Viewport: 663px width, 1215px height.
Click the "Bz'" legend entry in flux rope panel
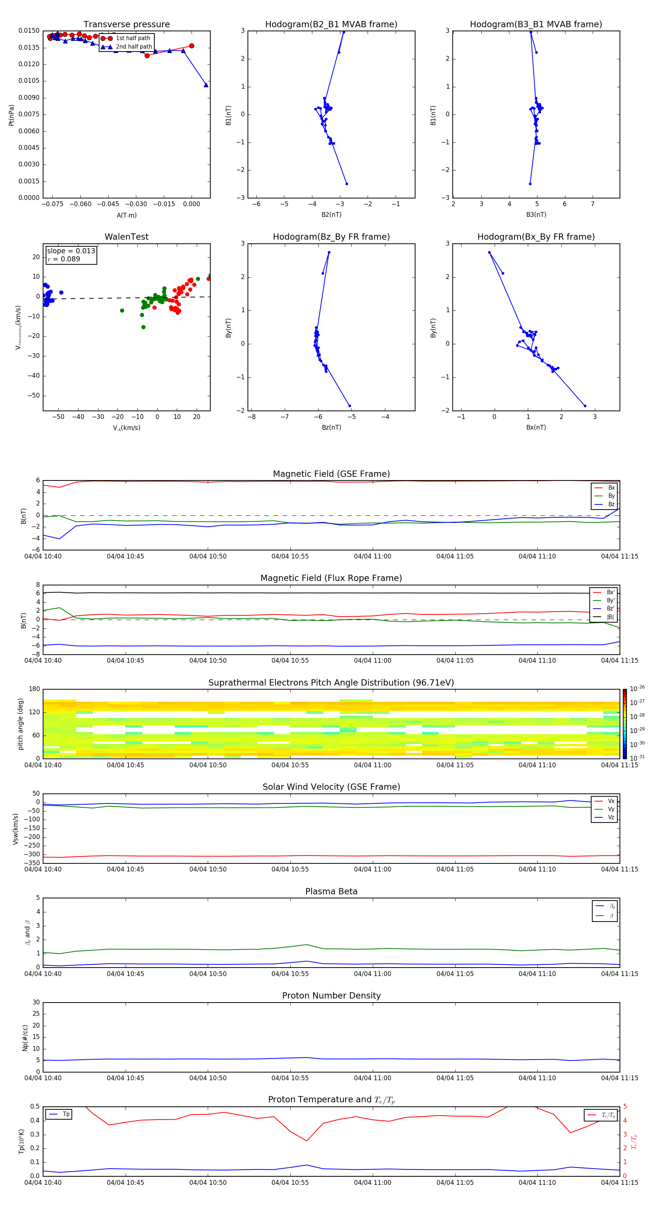pyautogui.click(x=604, y=609)
